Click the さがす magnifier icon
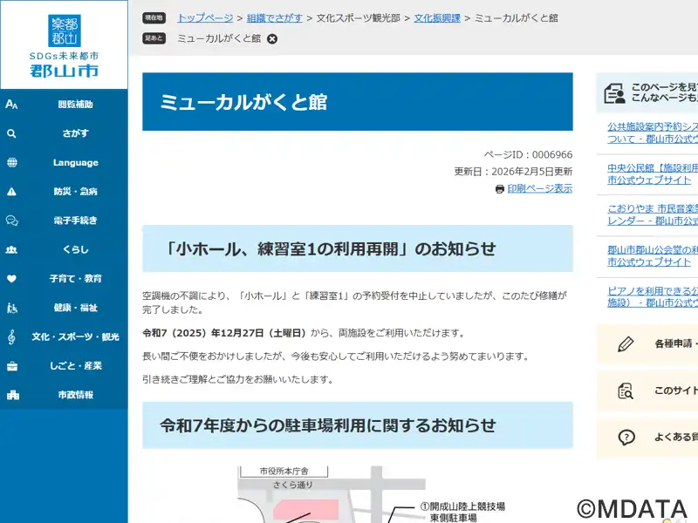 pyautogui.click(x=11, y=133)
